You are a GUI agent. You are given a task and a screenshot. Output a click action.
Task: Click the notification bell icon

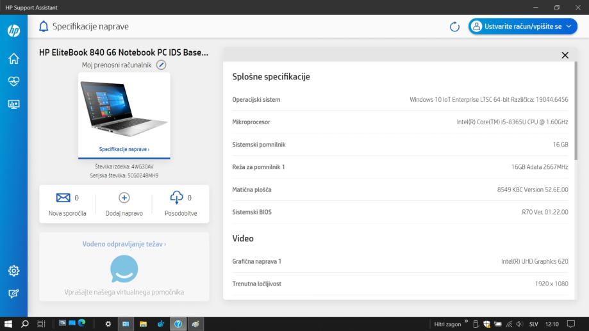point(44,26)
